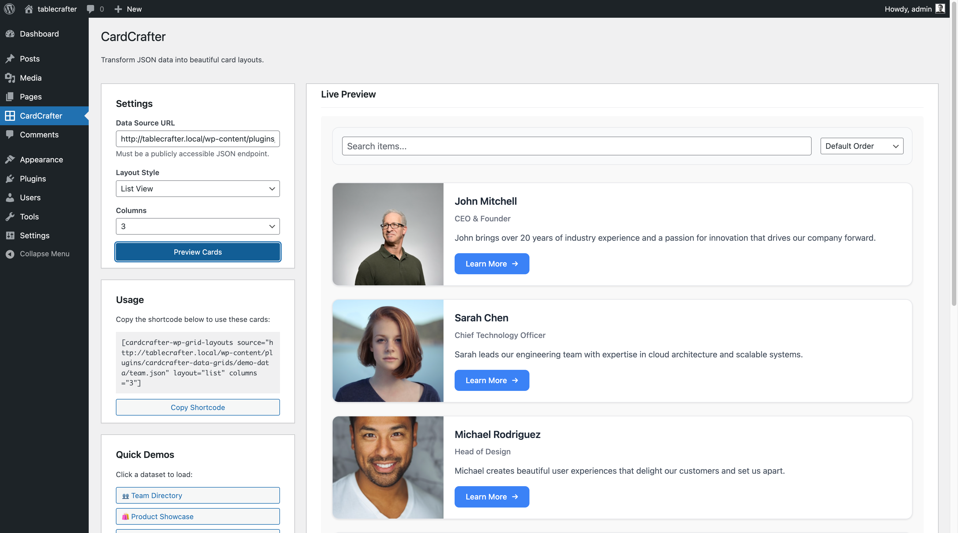The width and height of the screenshot is (958, 533).
Task: Open the admin user avatar
Action: point(940,9)
